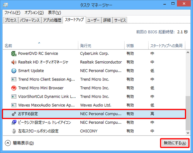Viewport: 193px width, 153px height.
Task: Close the Task Manager window
Action: pos(184,3)
